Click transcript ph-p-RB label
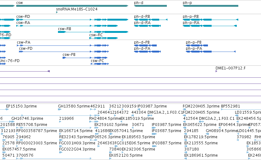The image size is (261, 160). [x=191, y=17]
